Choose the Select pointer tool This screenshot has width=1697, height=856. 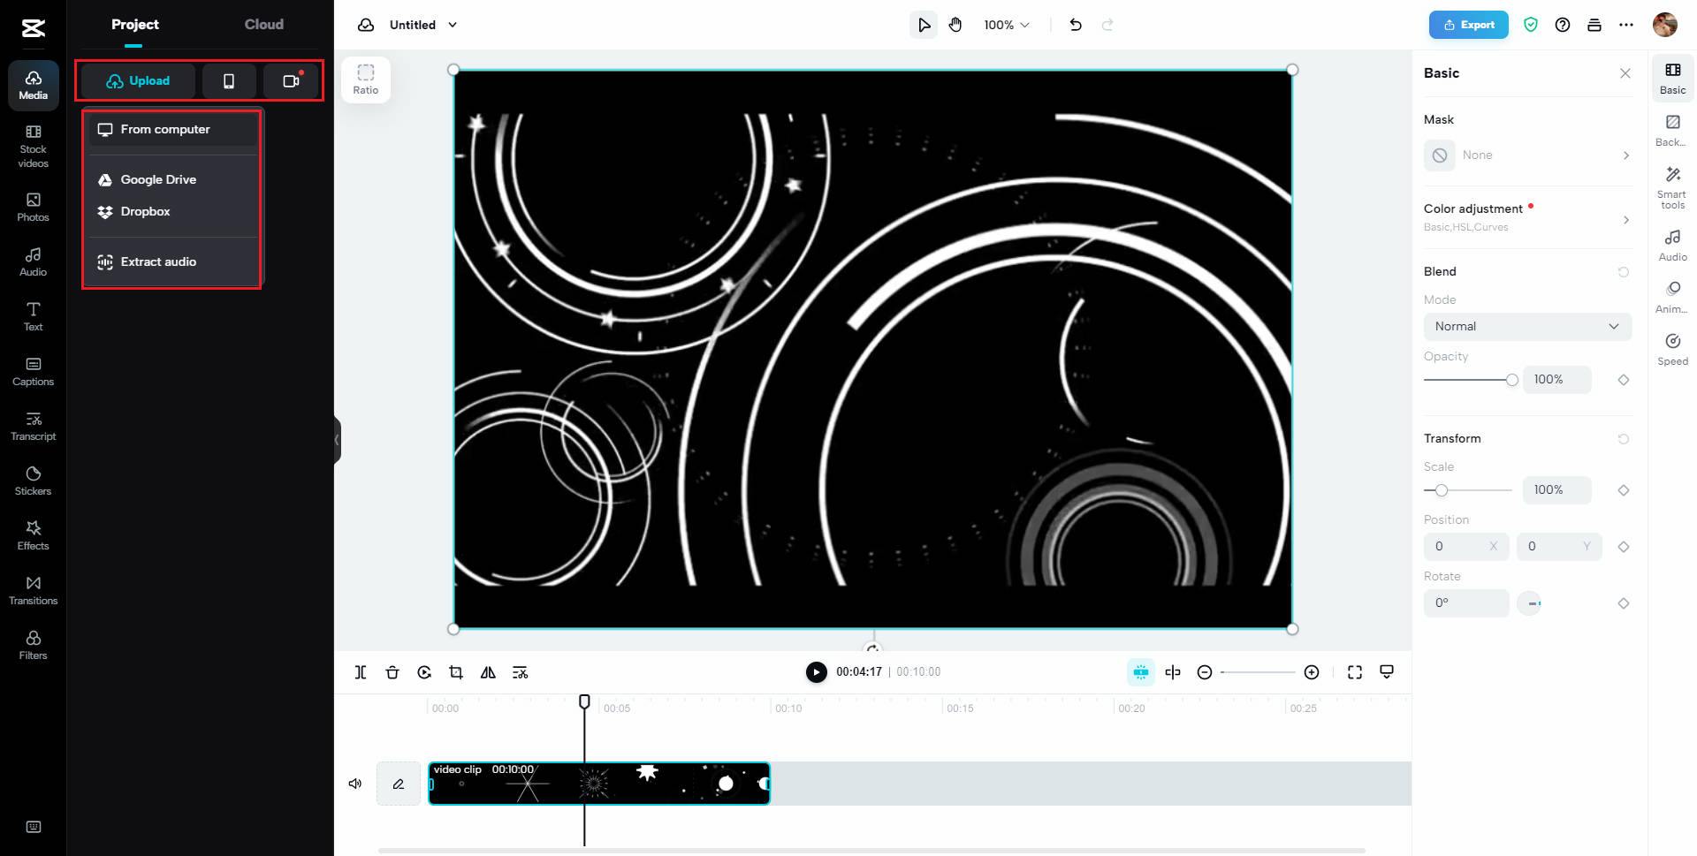[924, 25]
